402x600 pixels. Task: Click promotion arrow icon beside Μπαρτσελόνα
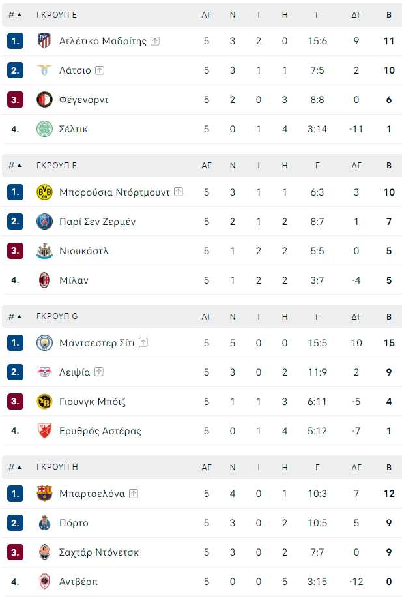pyautogui.click(x=134, y=493)
